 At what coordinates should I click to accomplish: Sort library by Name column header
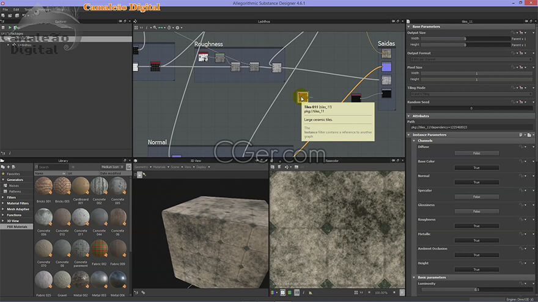click(x=50, y=174)
